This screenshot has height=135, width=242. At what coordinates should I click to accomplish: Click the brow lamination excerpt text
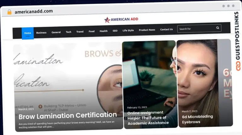[66, 124]
